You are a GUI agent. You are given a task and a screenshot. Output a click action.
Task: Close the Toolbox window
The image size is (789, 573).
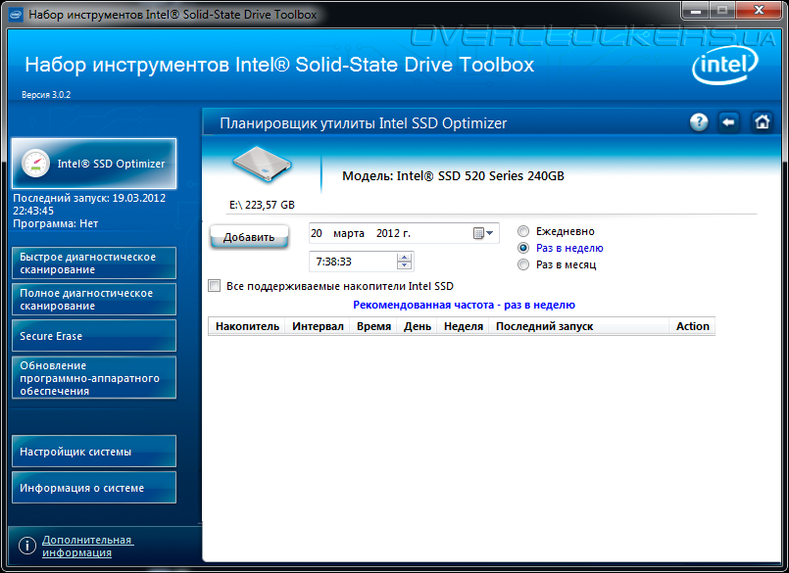[x=760, y=10]
